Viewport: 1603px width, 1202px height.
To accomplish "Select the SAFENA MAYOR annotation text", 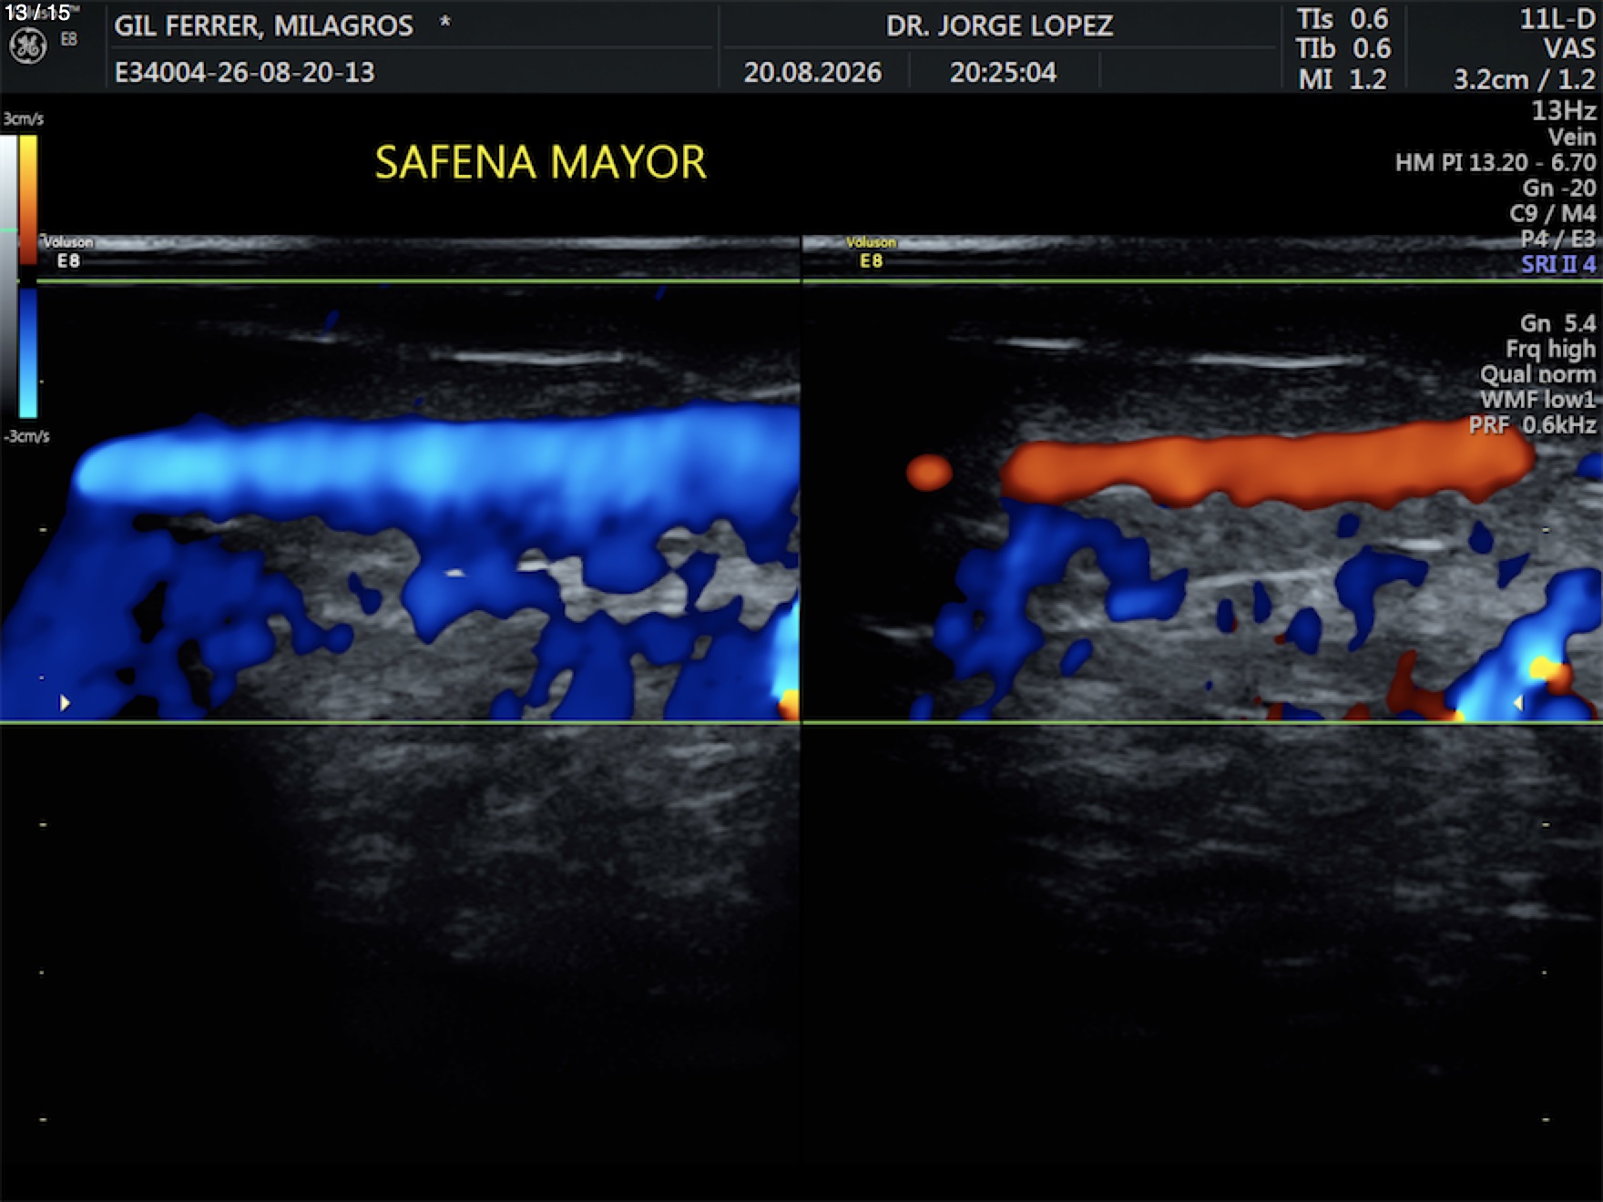I will (540, 163).
